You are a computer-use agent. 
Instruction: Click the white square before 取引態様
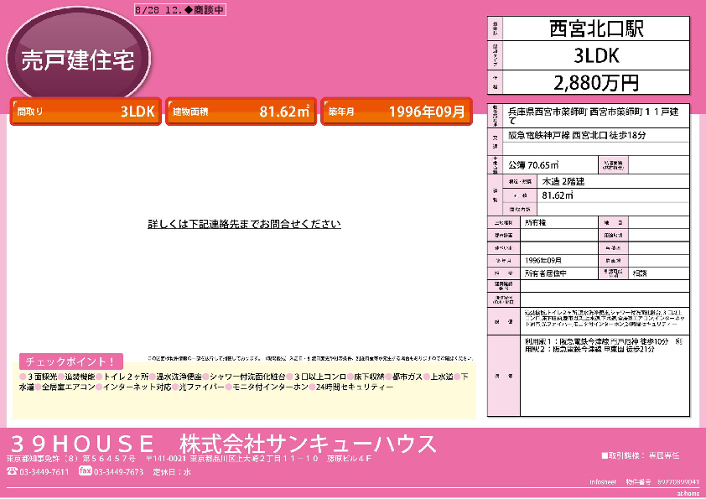point(605,455)
